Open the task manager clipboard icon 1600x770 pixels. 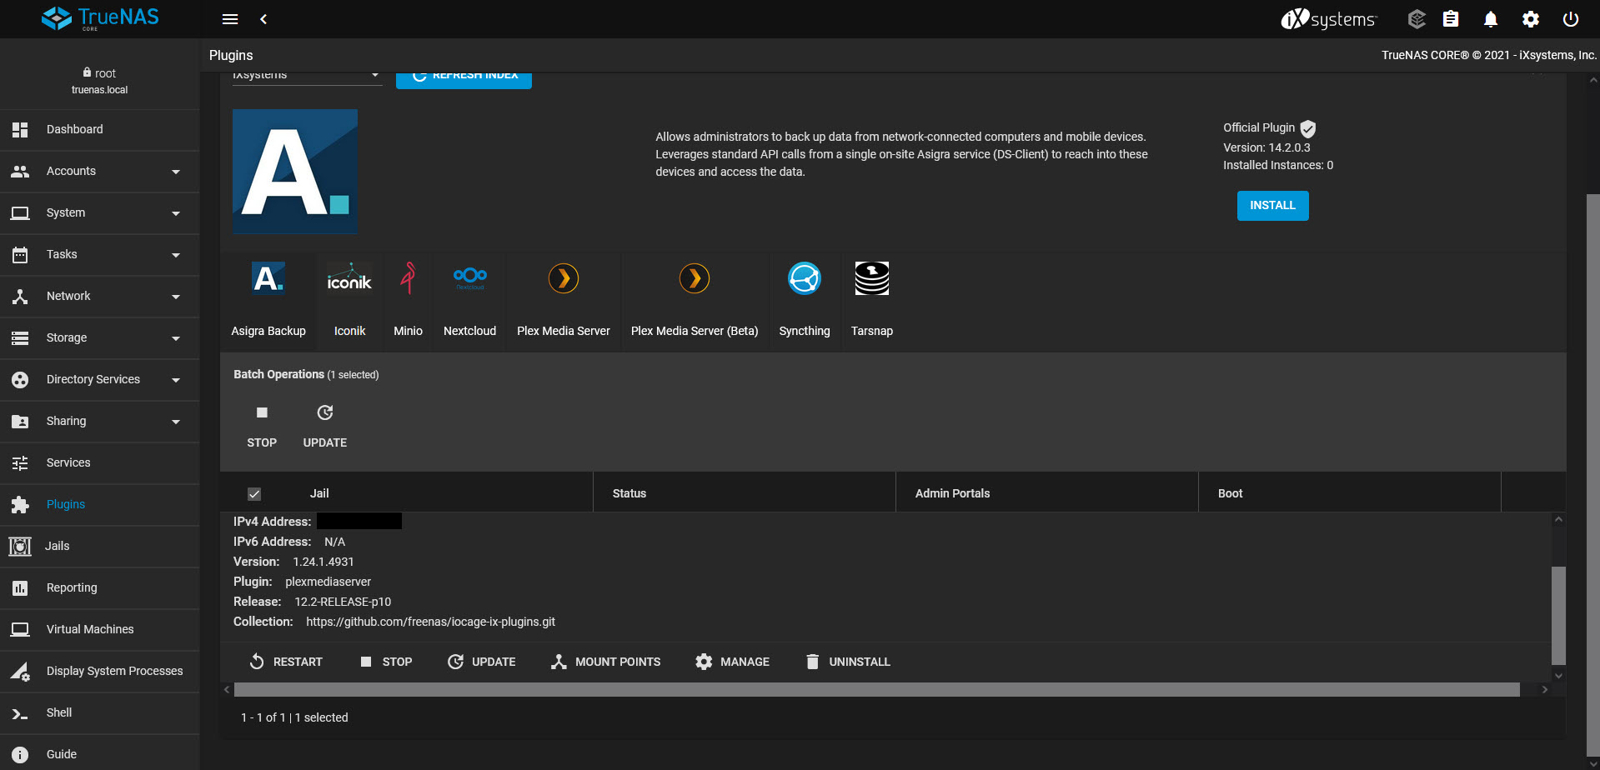point(1451,19)
